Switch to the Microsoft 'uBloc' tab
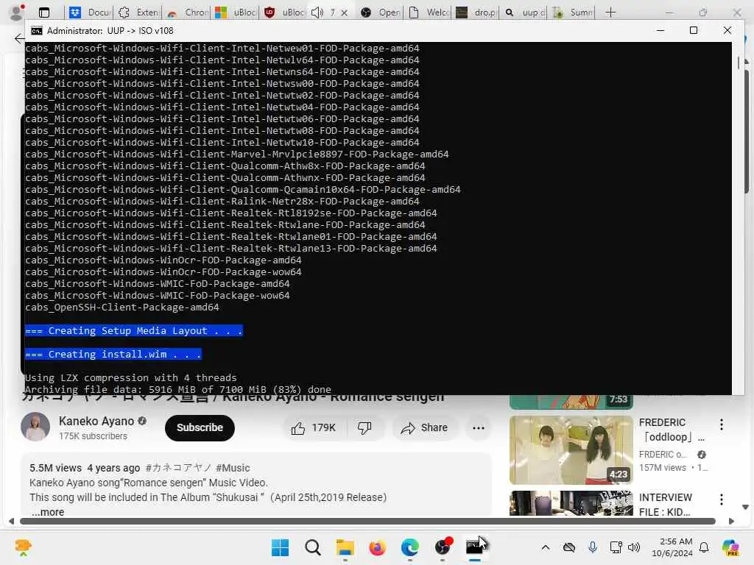The height and width of the screenshot is (565, 754). tap(236, 13)
